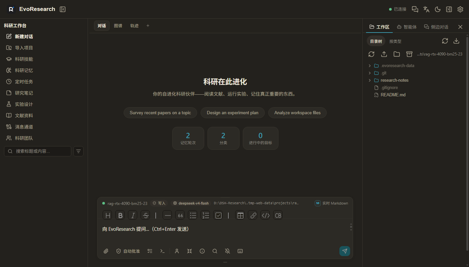The image size is (469, 267).
Task: Insert a table in the editor
Action: point(240,215)
